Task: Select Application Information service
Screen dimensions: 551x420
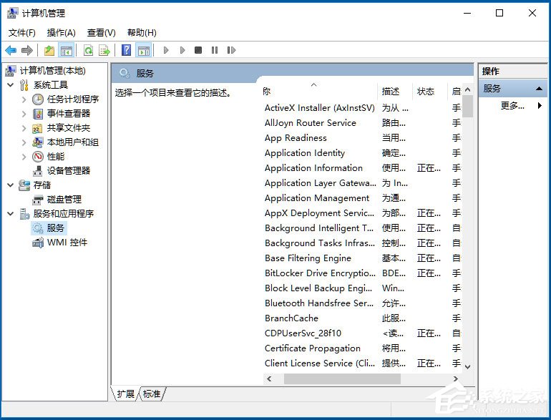Action: pos(313,168)
